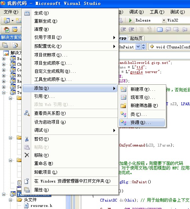Select 新建项 in the submenu

point(142,89)
